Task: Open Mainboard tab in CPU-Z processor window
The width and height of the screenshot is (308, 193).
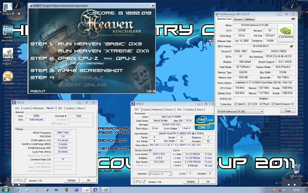Action: click(x=157, y=110)
